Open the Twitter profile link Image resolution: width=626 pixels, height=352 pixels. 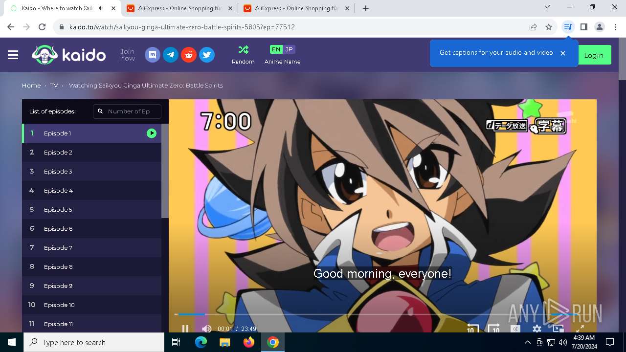tap(207, 55)
